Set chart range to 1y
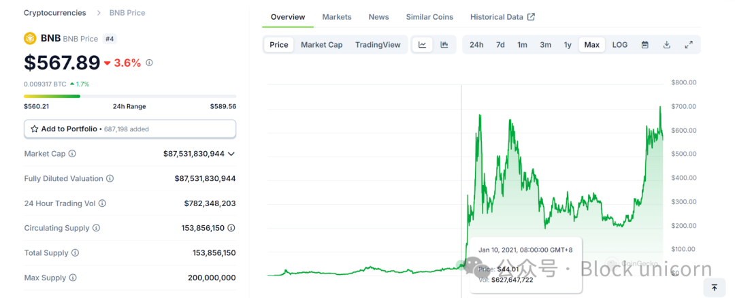Screen dimensions: 735x298 point(568,44)
